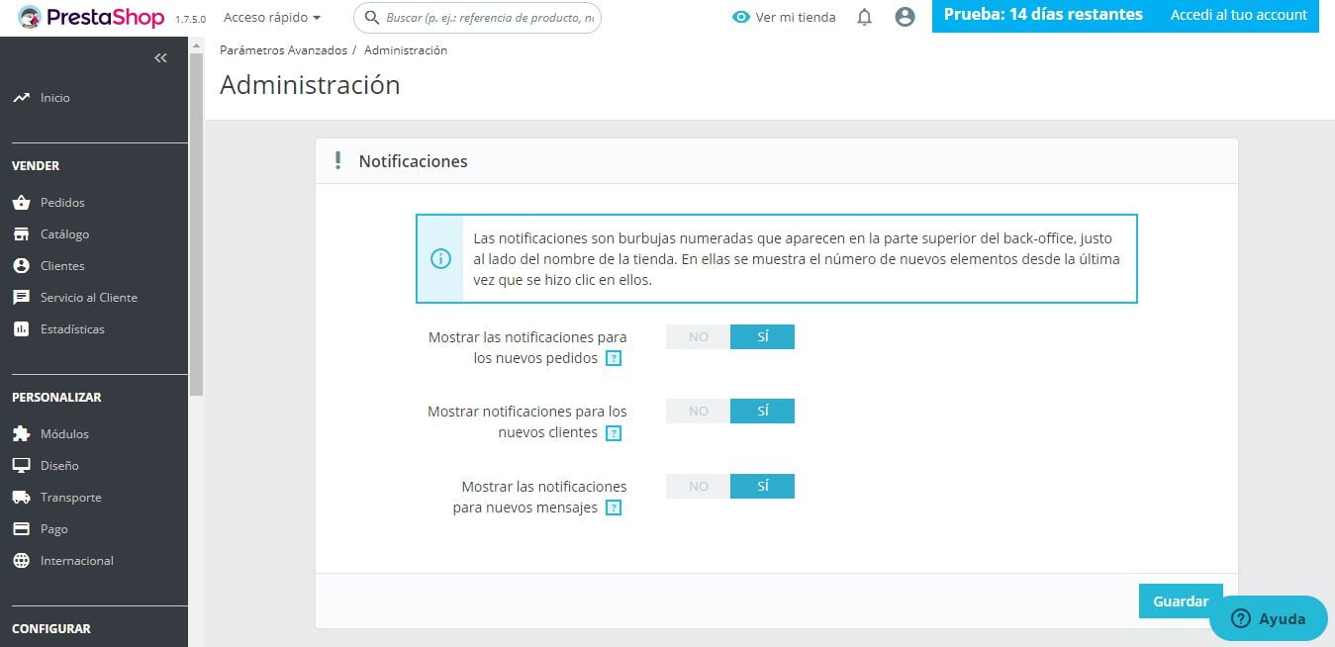Open the Módulos section
This screenshot has height=647, width=1335.
65,433
